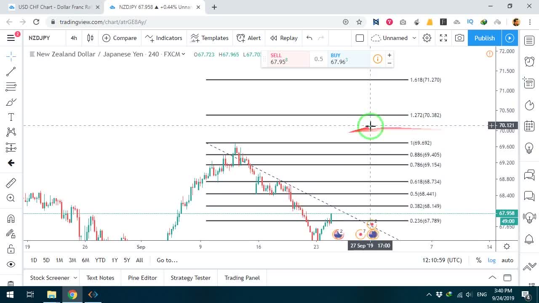This screenshot has width=539, height=303.
Task: Decrease order quantity with minus stepper
Action: [390, 63]
